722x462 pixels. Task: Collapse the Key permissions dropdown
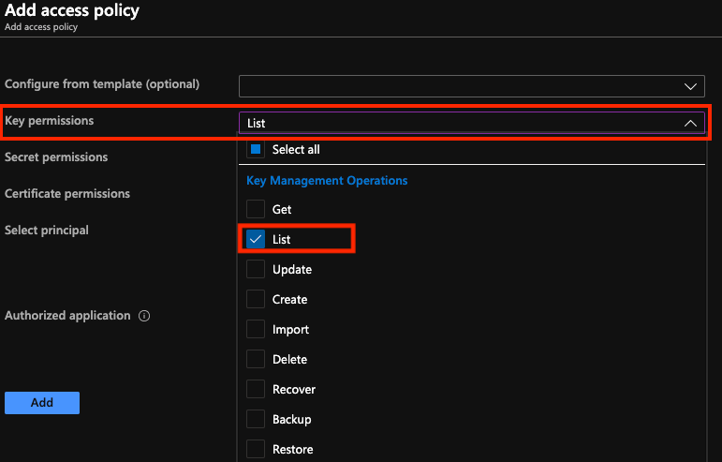690,123
